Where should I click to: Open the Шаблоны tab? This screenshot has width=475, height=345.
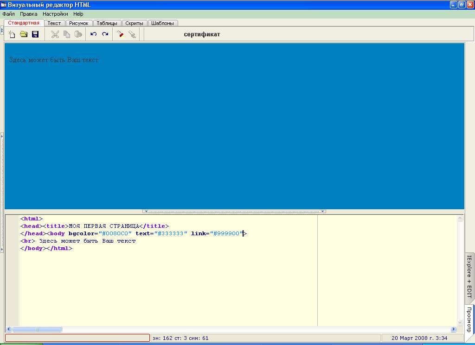coord(162,23)
